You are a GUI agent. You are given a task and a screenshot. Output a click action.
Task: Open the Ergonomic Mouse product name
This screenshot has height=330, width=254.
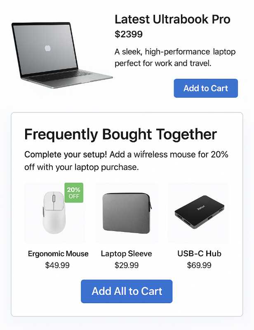coord(58,254)
